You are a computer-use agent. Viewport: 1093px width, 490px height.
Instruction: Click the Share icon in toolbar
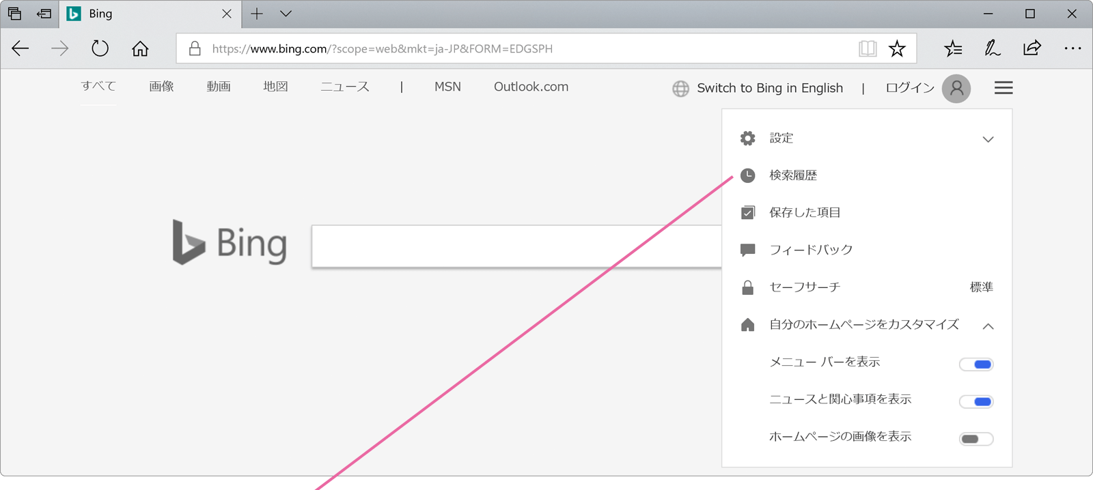click(x=1032, y=48)
